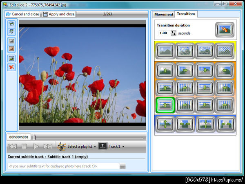Viewport: 245px width, 184px height.
Task: Select striped left transition in fourth row
Action: pos(225,105)
